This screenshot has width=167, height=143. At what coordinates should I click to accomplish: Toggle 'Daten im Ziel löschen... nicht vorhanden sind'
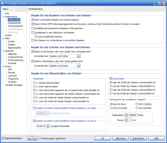point(33,52)
